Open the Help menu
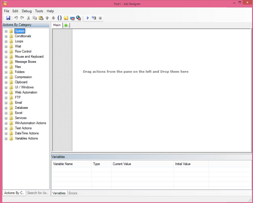Screen dimensions: 253x203 coord(50,11)
